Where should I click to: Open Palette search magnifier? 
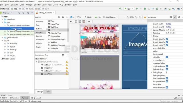[59, 17]
